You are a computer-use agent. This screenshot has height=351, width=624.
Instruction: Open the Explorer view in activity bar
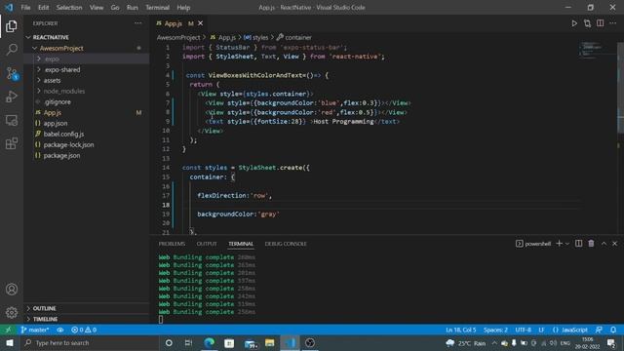click(x=12, y=26)
